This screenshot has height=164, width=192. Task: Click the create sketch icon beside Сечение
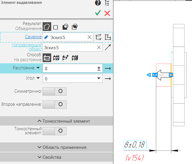pos(108,37)
